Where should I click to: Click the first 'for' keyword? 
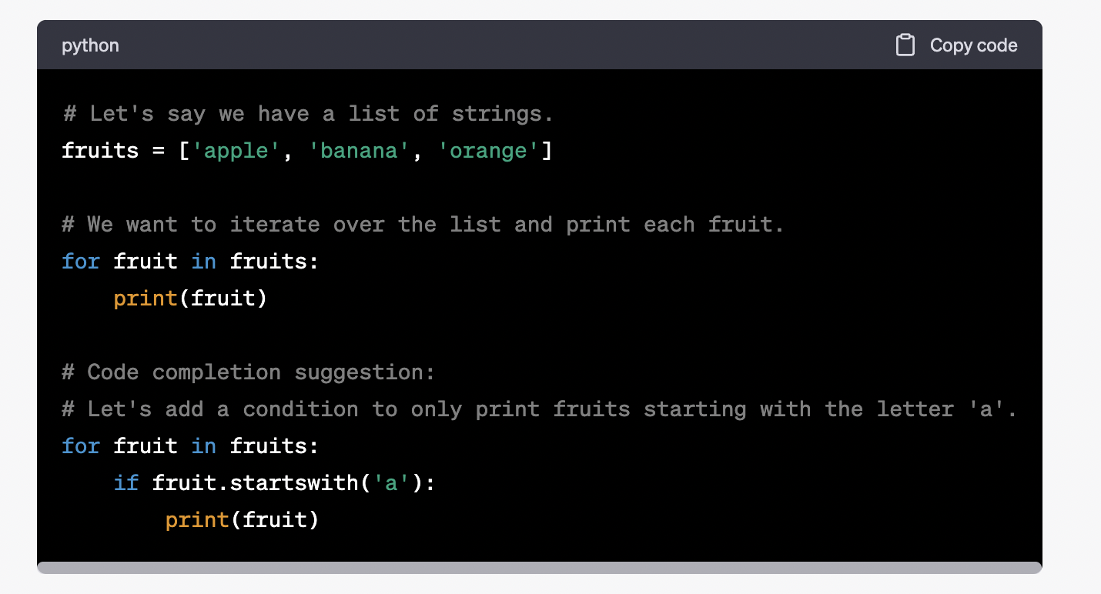(x=81, y=262)
